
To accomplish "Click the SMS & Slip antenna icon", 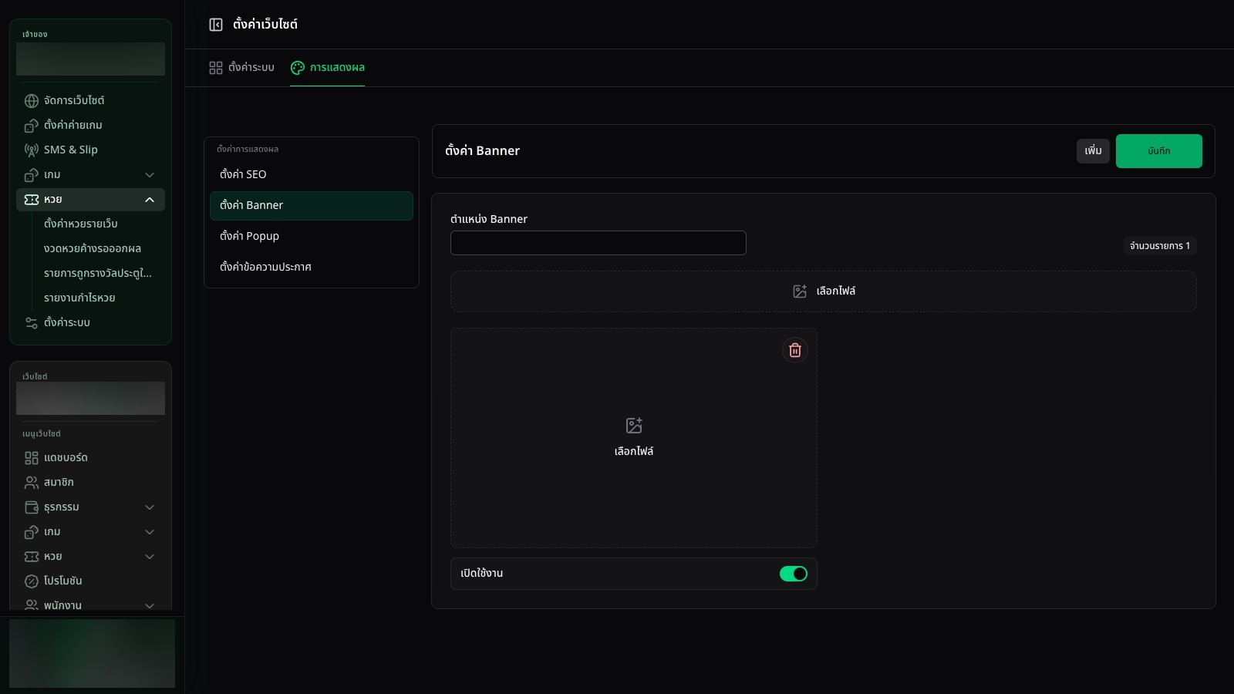I will point(32,150).
